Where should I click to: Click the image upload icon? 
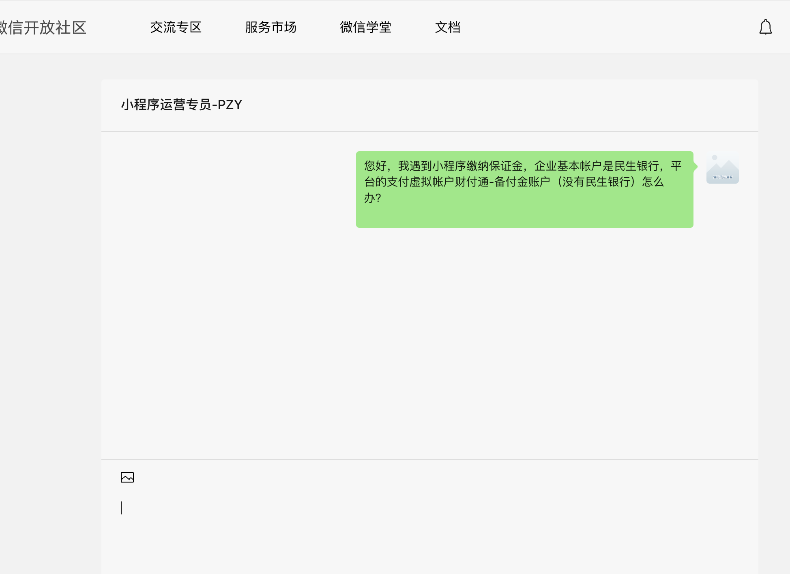point(127,478)
